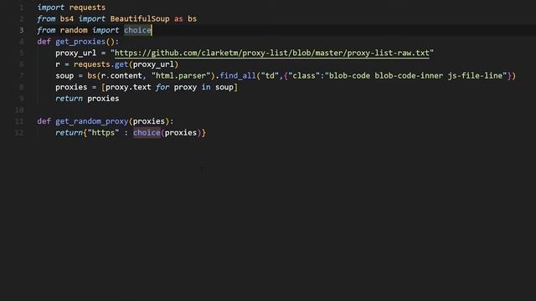The height and width of the screenshot is (301, 536).
Task: Click 'return proxies' on line 9
Action: click(87, 99)
